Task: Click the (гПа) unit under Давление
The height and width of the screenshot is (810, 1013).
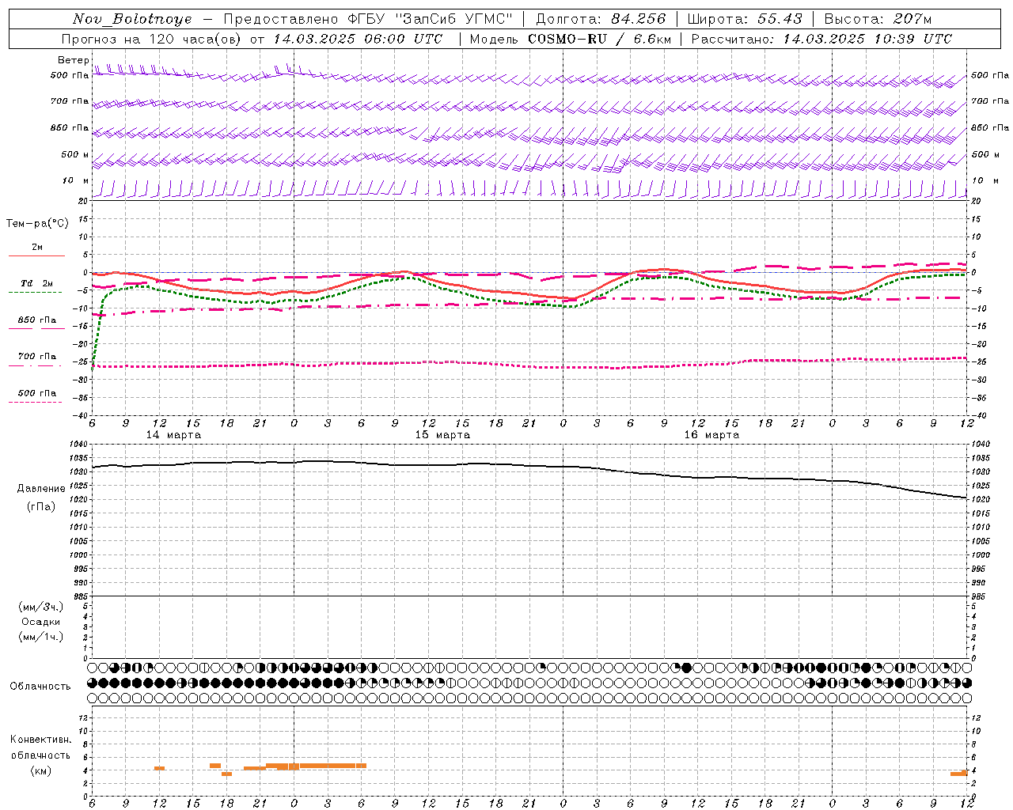Action: click(41, 507)
